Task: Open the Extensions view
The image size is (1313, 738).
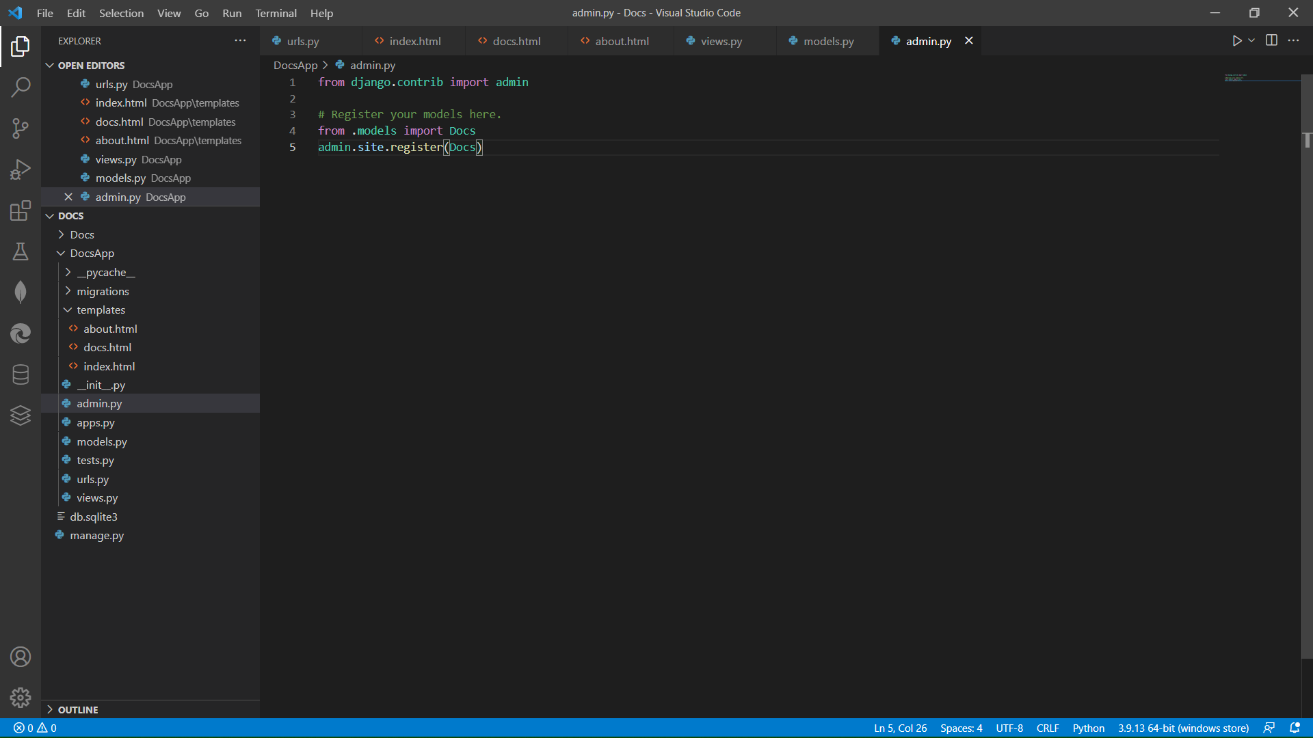Action: (21, 210)
